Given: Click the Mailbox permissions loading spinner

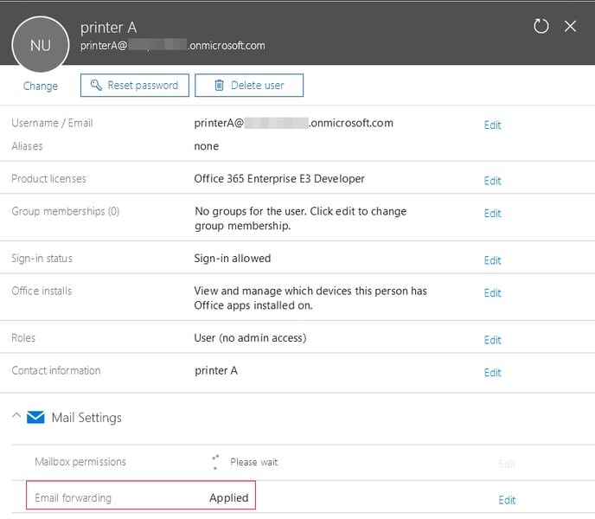Looking at the screenshot, I should point(215,462).
